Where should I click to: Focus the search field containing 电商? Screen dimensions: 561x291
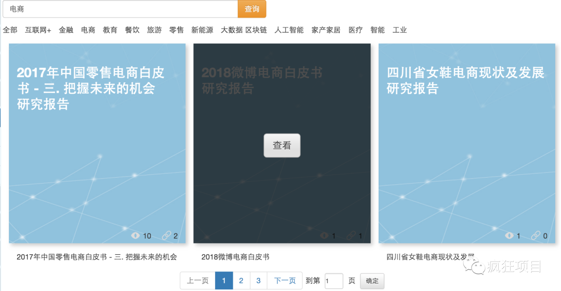click(x=119, y=9)
